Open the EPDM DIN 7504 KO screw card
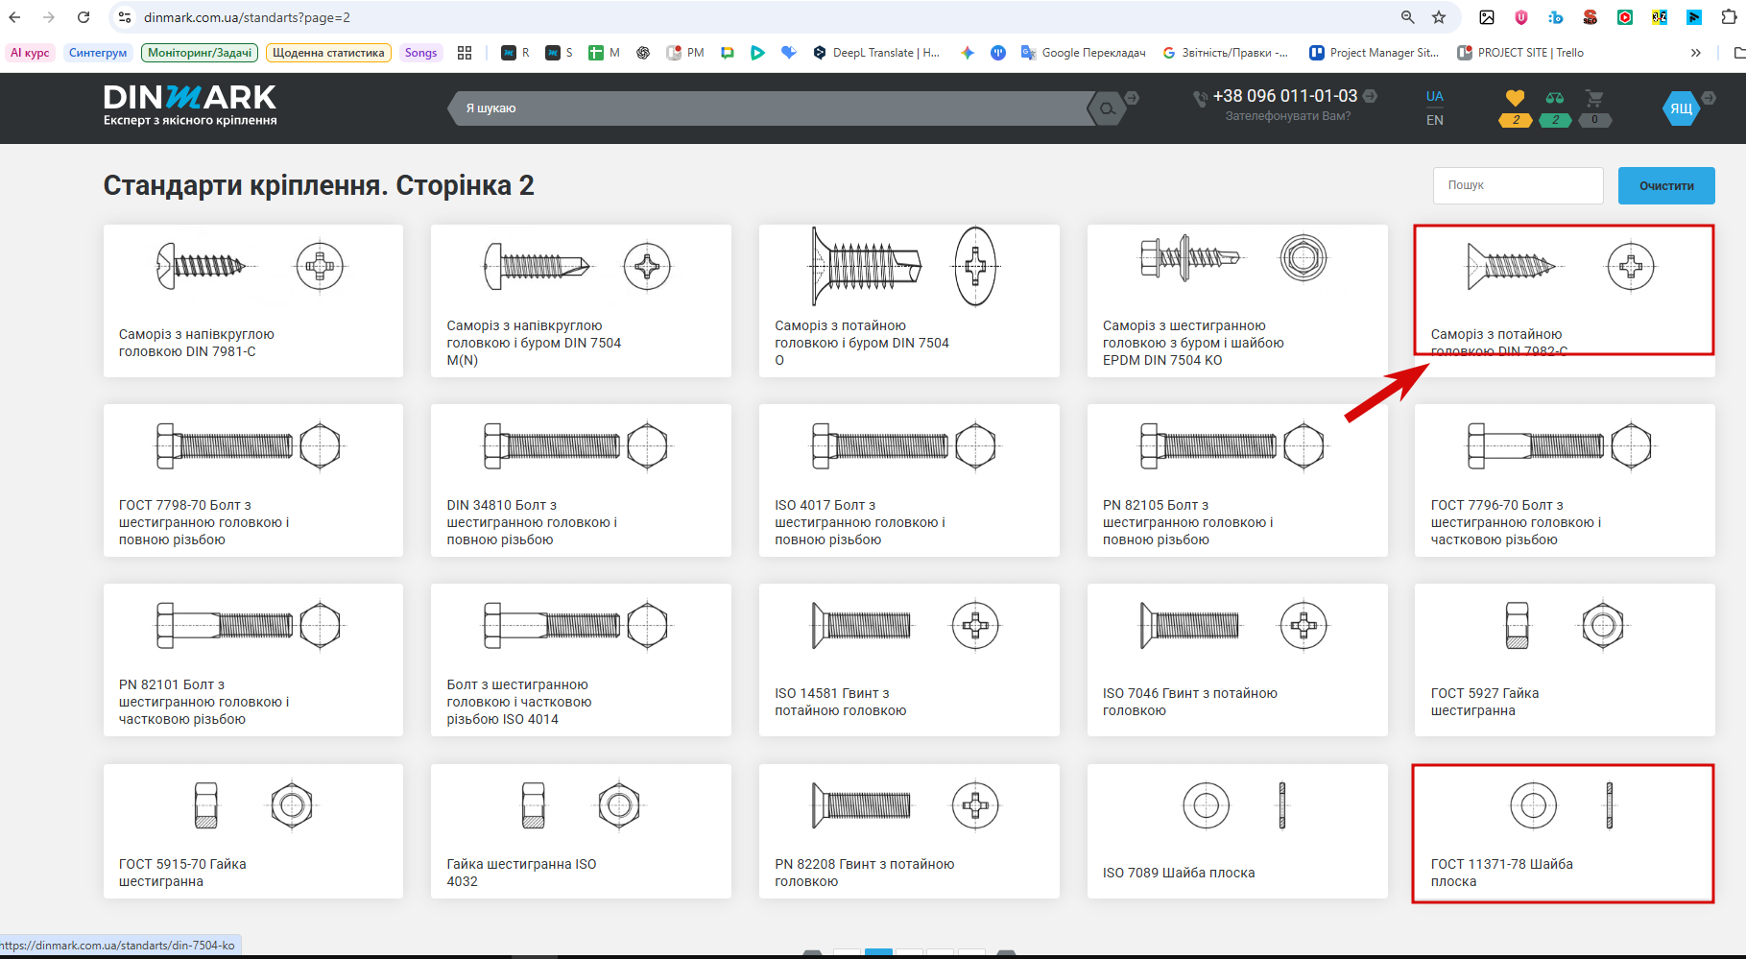1746x959 pixels. click(x=1237, y=300)
